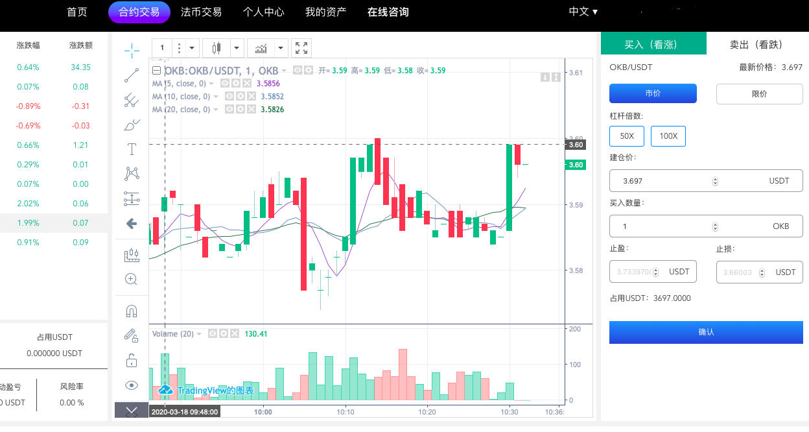The image size is (809, 432).
Task: Select the crosshair cursor tool
Action: pos(132,50)
